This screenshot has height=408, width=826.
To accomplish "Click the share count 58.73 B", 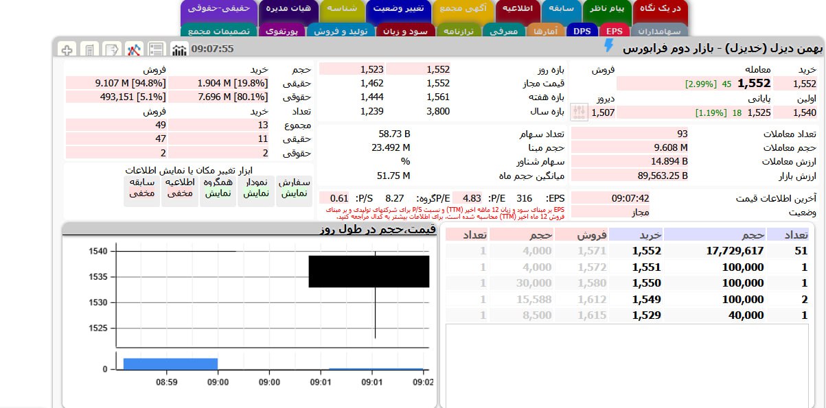I will pyautogui.click(x=394, y=134).
